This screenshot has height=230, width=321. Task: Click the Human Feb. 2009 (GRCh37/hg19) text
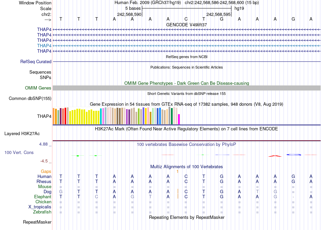148,3
